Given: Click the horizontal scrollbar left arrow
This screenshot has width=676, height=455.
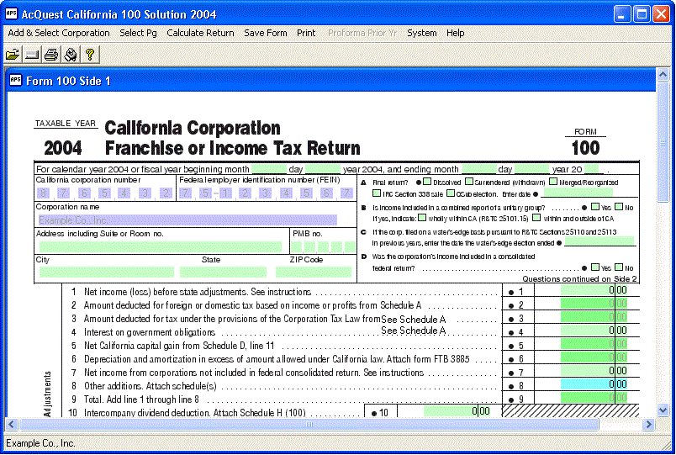Looking at the screenshot, I should tap(11, 425).
